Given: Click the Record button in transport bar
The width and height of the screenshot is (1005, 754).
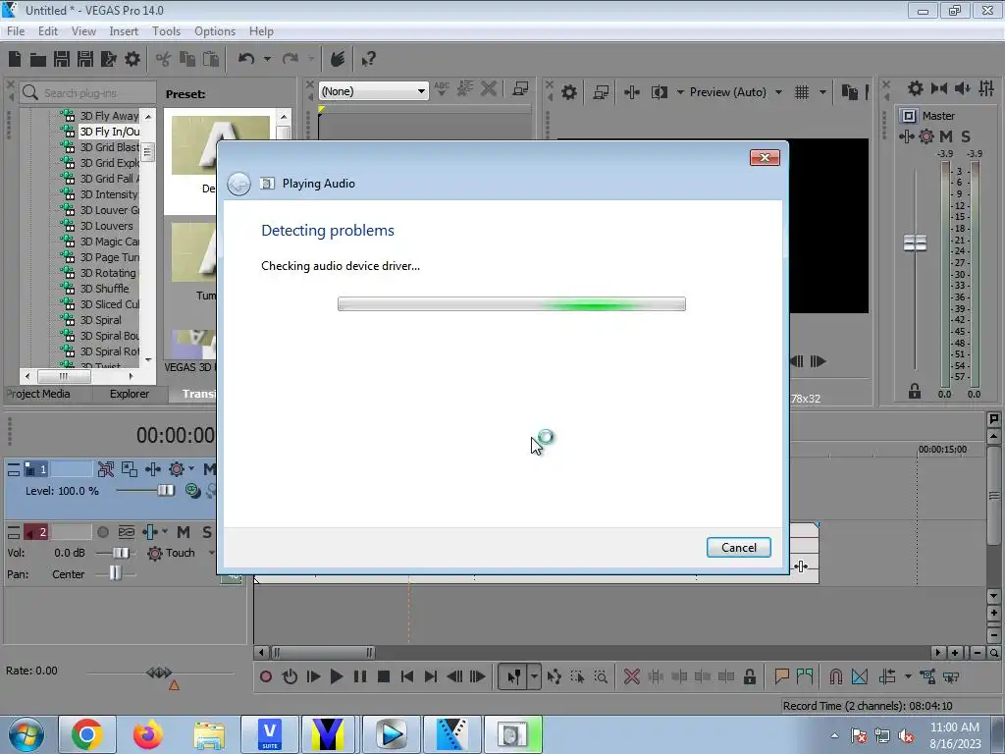Looking at the screenshot, I should (x=266, y=676).
